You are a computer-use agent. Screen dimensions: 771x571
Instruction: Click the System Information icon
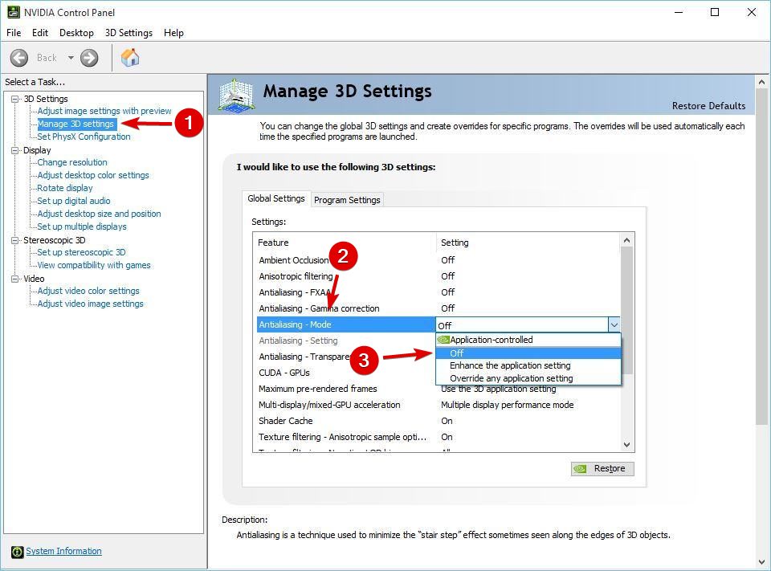(x=17, y=552)
